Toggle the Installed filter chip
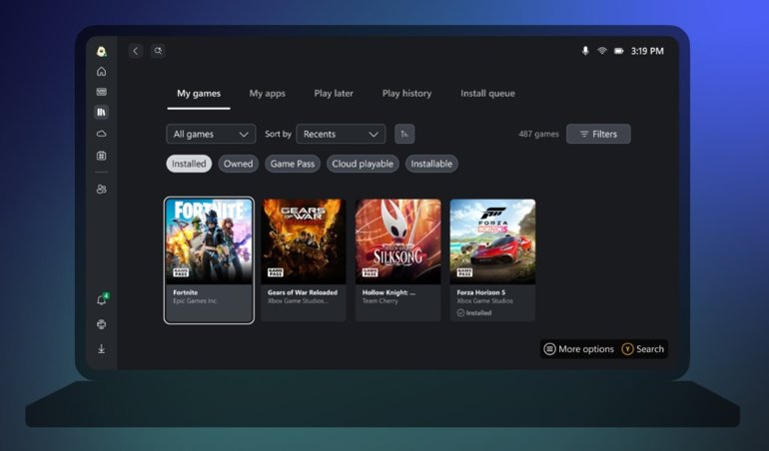This screenshot has height=451, width=769. tap(189, 164)
